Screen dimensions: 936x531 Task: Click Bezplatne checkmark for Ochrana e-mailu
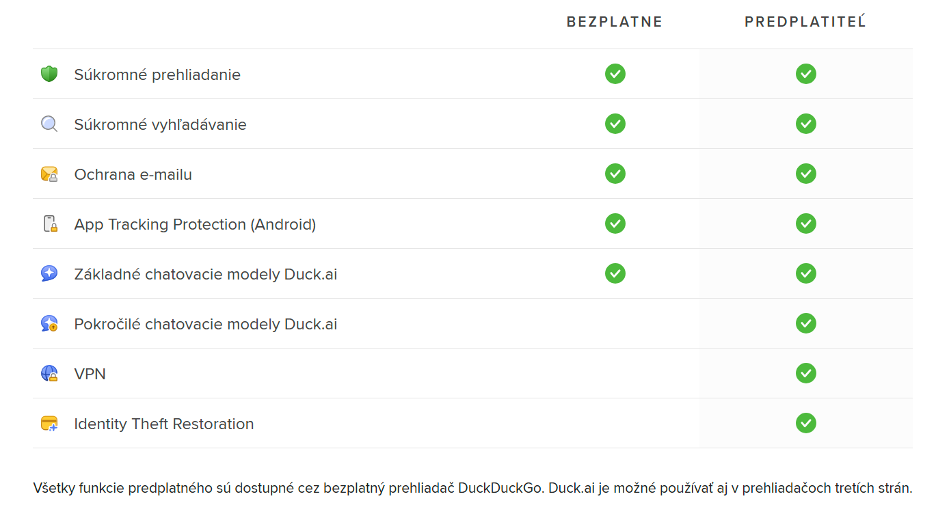coord(615,174)
